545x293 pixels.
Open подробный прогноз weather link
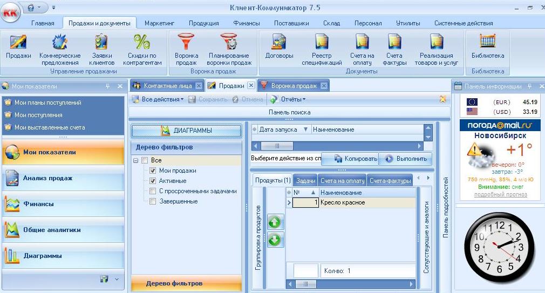click(x=501, y=195)
